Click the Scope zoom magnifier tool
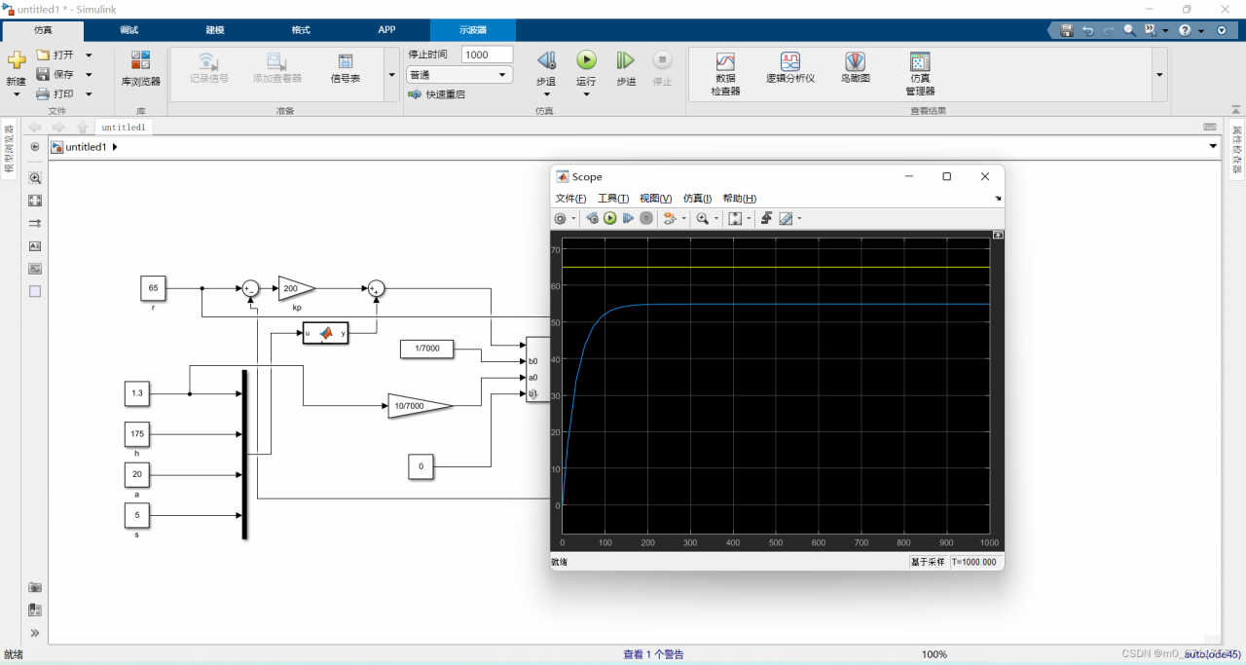Viewport: 1246px width, 665px height. 702,219
